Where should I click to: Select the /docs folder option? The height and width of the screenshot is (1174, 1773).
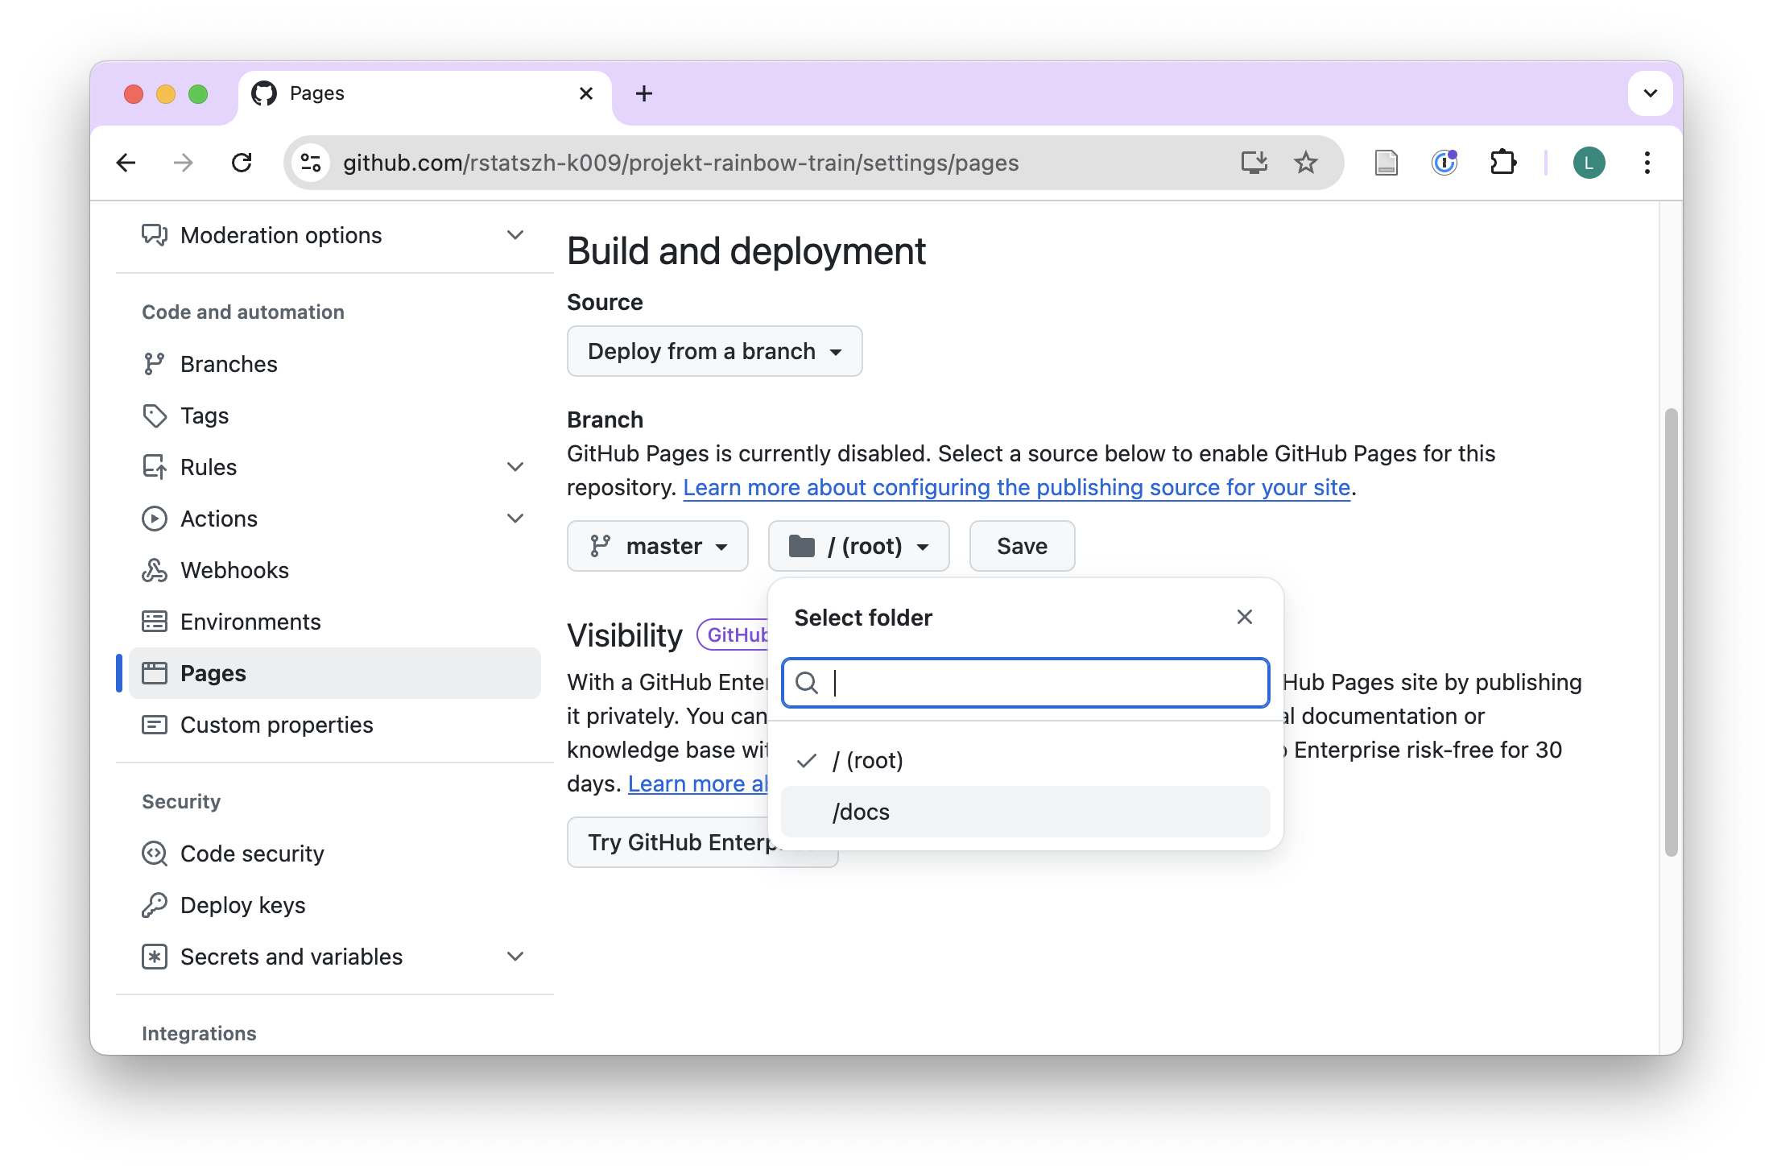coord(1026,812)
